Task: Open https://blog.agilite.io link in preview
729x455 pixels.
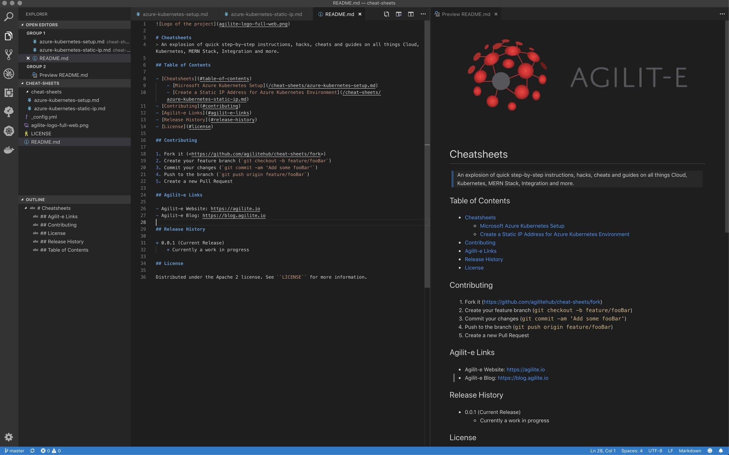Action: click(523, 378)
